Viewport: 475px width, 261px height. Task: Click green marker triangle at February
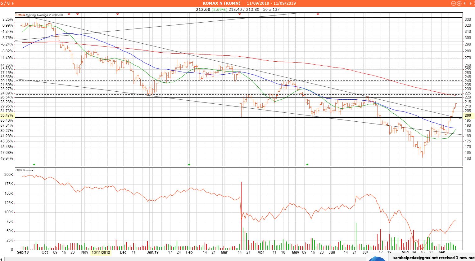(189, 164)
